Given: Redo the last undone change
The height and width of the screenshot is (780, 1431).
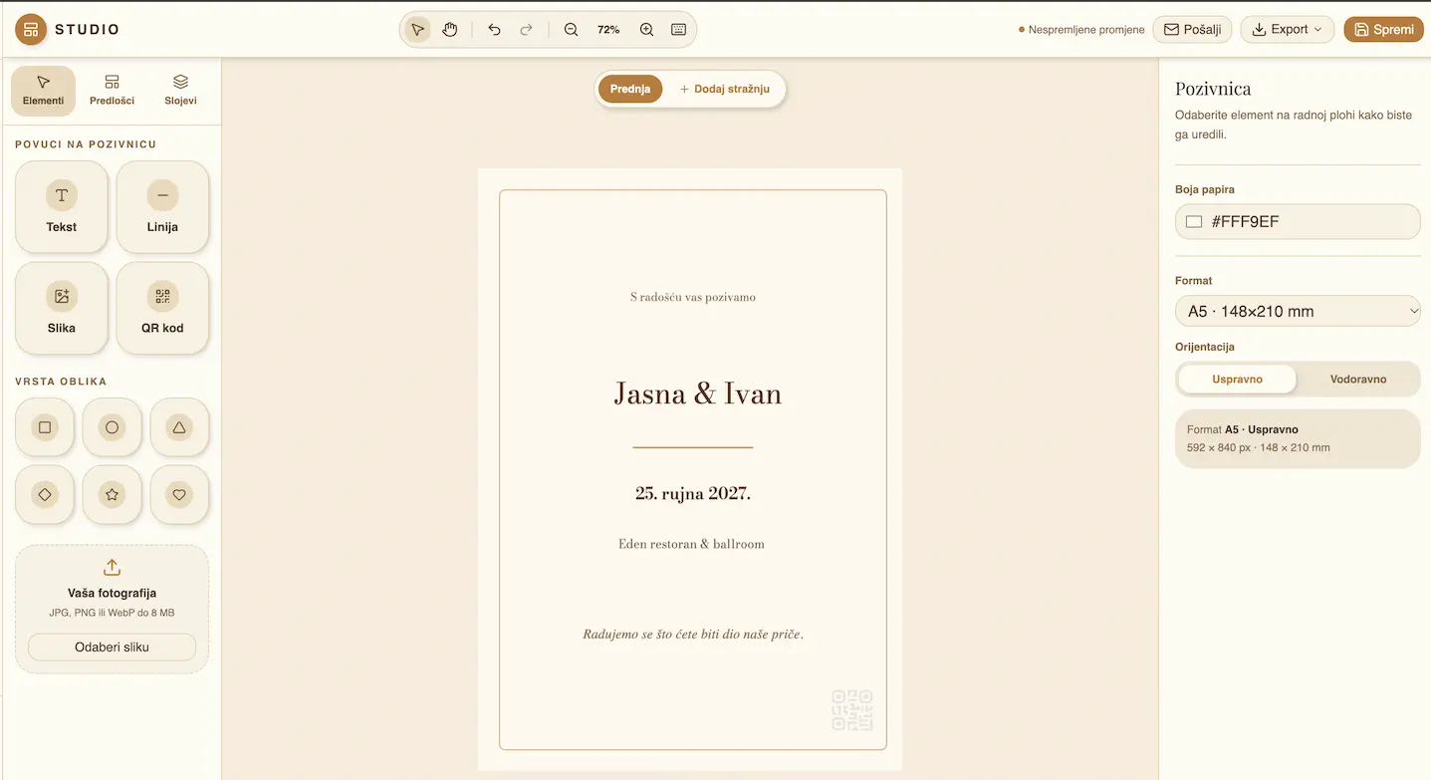Looking at the screenshot, I should [x=526, y=30].
